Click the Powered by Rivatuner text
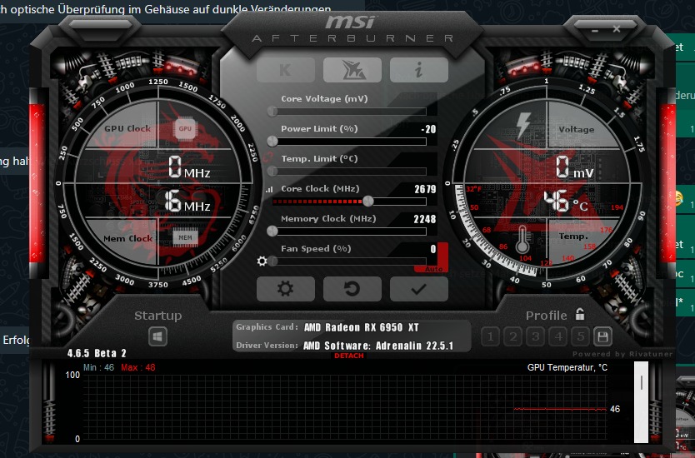This screenshot has width=695, height=458. 622,354
